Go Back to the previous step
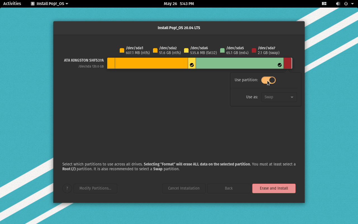This screenshot has height=224, width=358. pos(229,188)
